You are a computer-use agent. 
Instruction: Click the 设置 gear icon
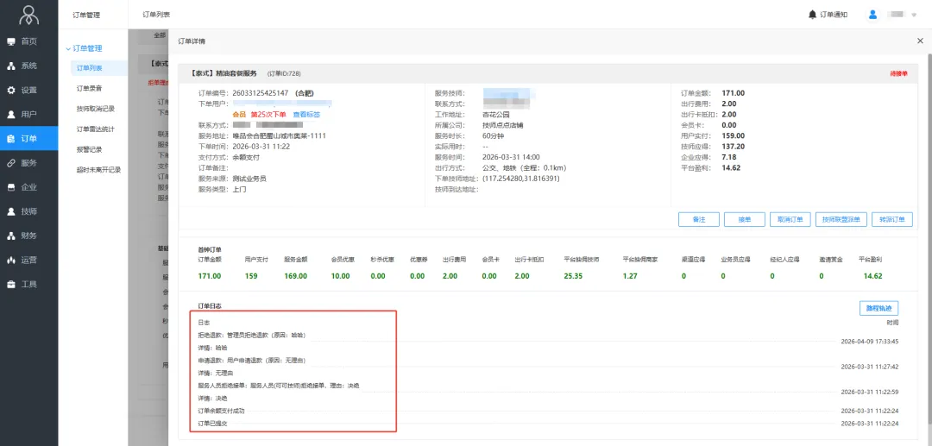pyautogui.click(x=11, y=90)
